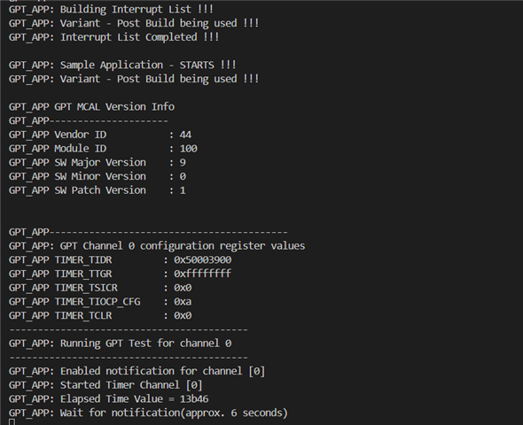Click the TIMER_TIDR value 0x50003900
Screen dimensions: 523x425
202,259
